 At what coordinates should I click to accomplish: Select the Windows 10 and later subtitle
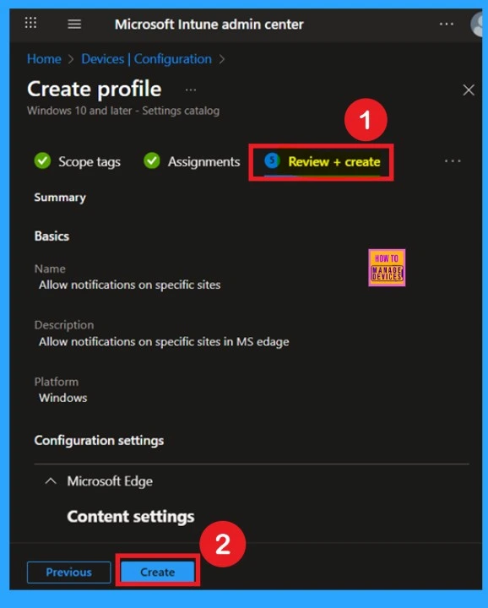123,111
